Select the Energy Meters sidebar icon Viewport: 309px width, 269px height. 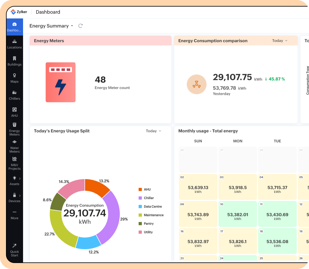(14, 128)
